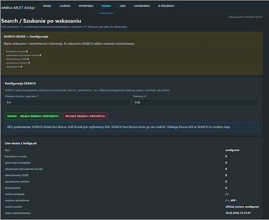Click the 'faza' row label
This screenshot has width=269, height=220.
[x=7, y=150]
